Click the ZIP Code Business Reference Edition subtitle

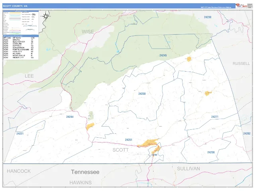tap(216, 8)
